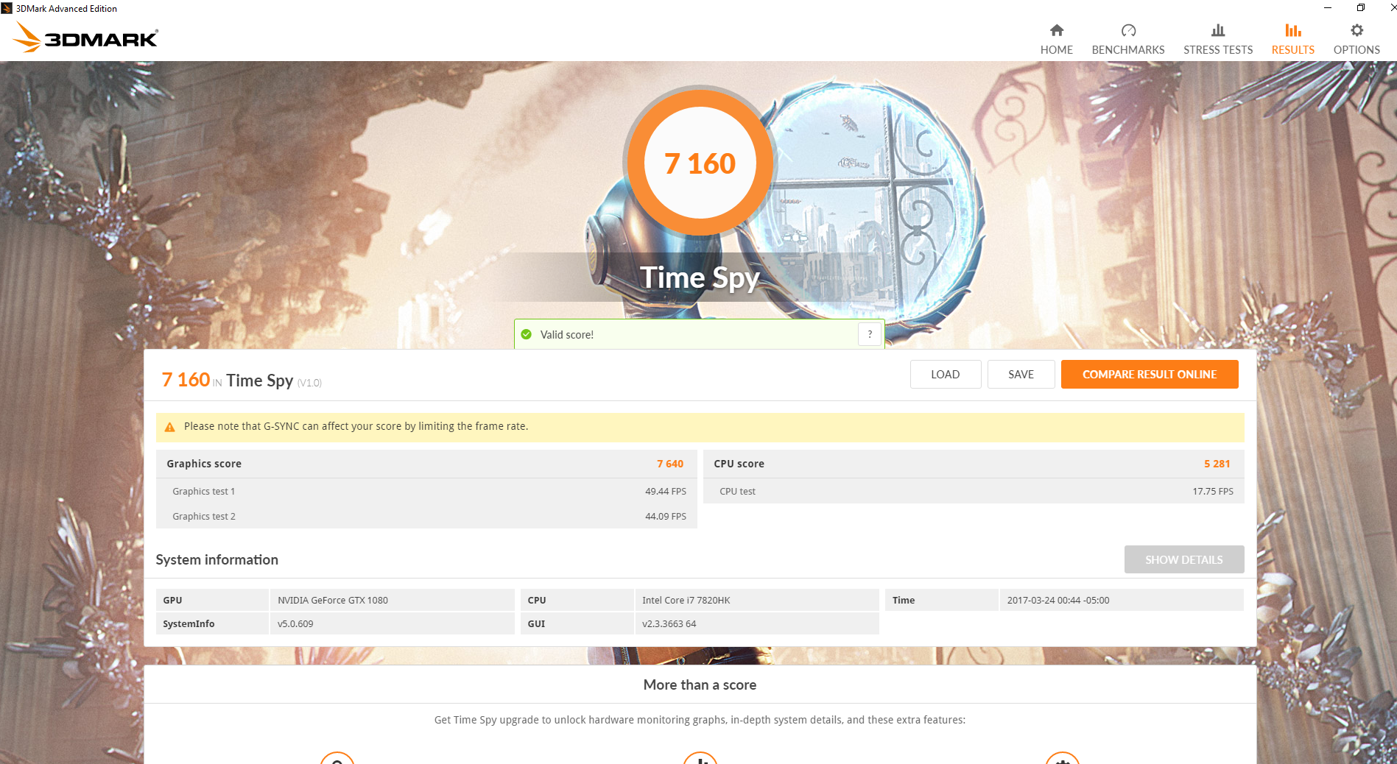The width and height of the screenshot is (1397, 764).
Task: Click the Time value 2017-03-24
Action: click(x=1058, y=600)
